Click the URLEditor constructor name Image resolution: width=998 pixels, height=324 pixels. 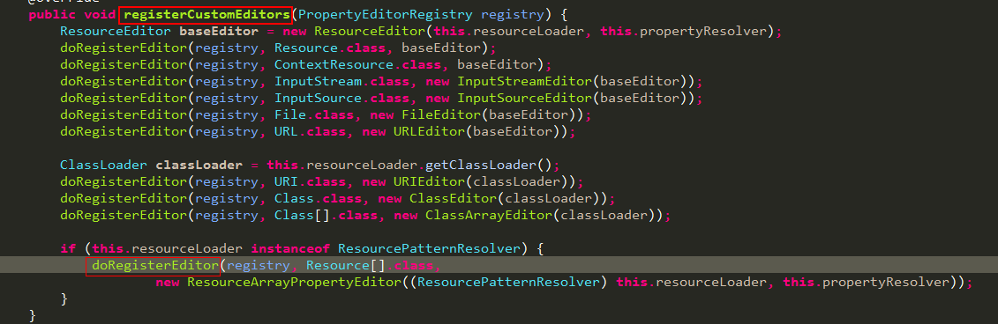point(430,131)
